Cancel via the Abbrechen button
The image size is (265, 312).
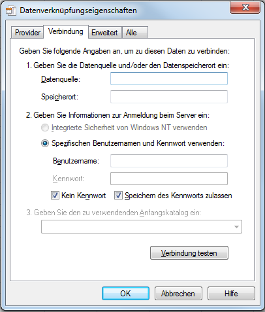pyautogui.click(x=178, y=294)
